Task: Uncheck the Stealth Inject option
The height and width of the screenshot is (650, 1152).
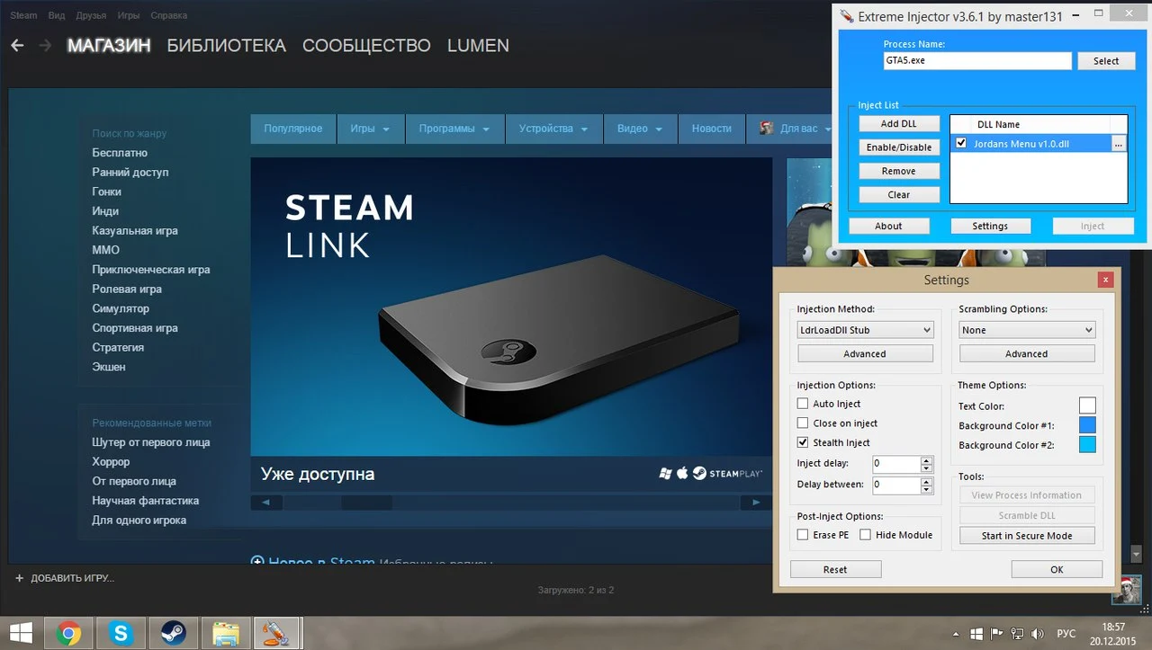Action: point(803,442)
